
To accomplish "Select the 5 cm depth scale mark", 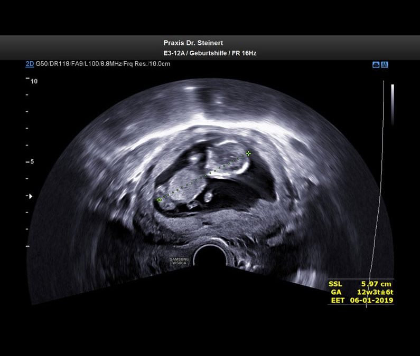I will [x=31, y=162].
